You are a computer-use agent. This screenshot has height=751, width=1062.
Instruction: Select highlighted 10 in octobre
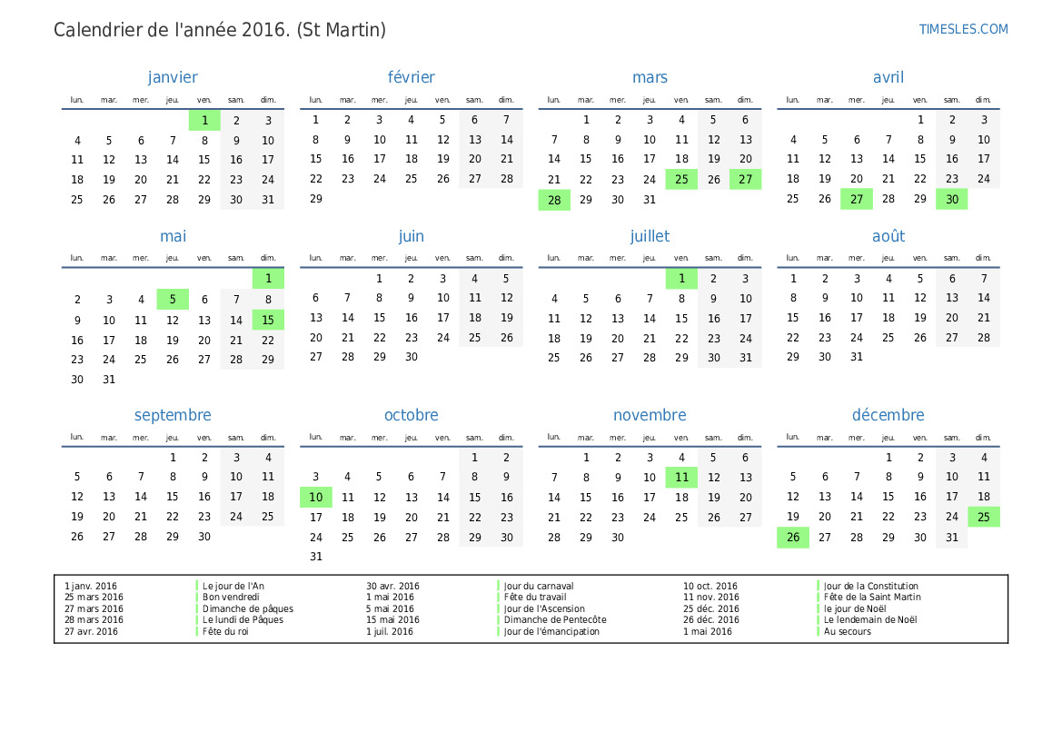click(x=315, y=498)
